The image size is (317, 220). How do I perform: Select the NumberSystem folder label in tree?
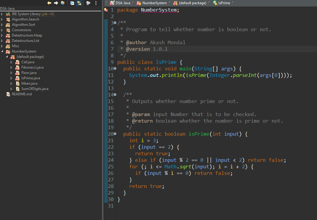click(24, 51)
